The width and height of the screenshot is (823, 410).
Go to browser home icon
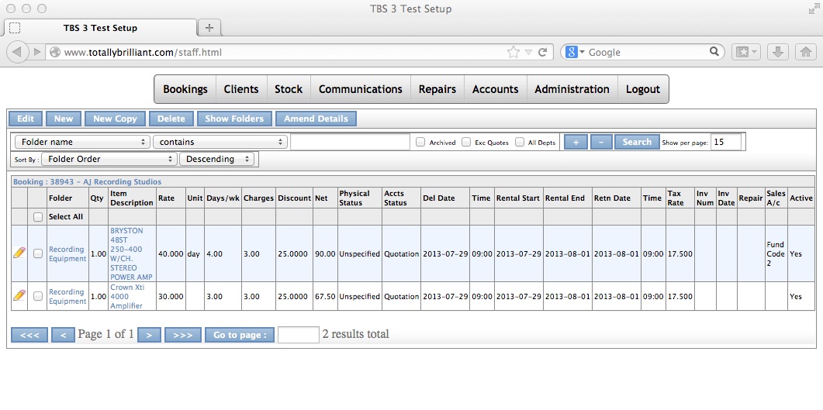[806, 52]
